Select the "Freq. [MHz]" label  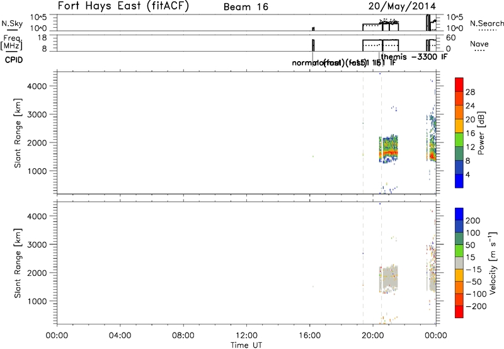11,42
